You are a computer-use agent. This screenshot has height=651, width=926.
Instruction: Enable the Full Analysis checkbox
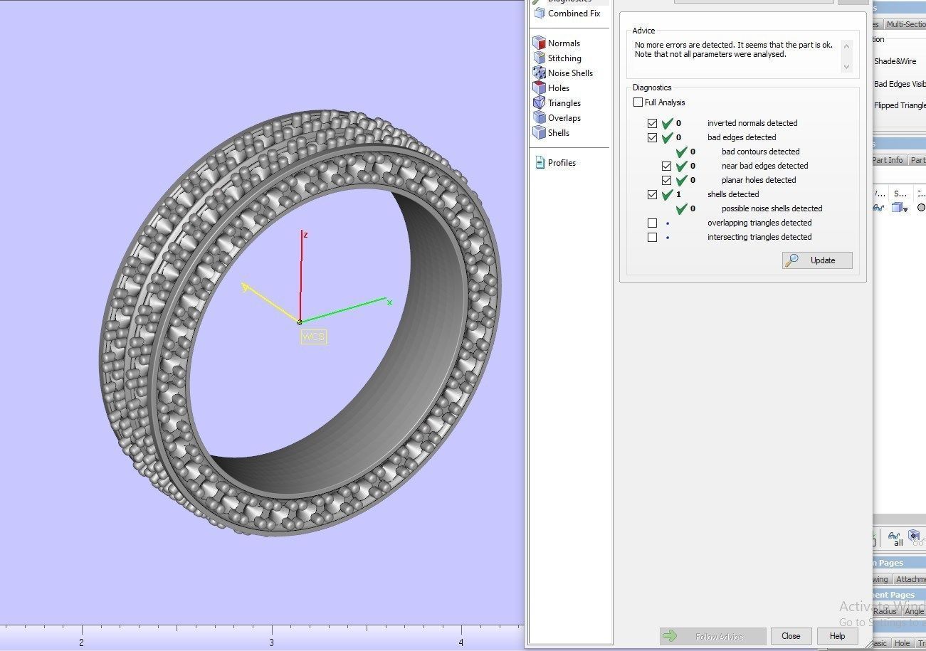[x=638, y=102]
